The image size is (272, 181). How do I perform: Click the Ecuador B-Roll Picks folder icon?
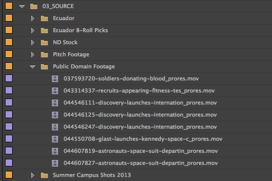tap(44, 31)
